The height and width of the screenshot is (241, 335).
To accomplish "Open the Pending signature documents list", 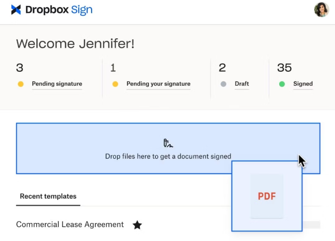I will [x=57, y=84].
